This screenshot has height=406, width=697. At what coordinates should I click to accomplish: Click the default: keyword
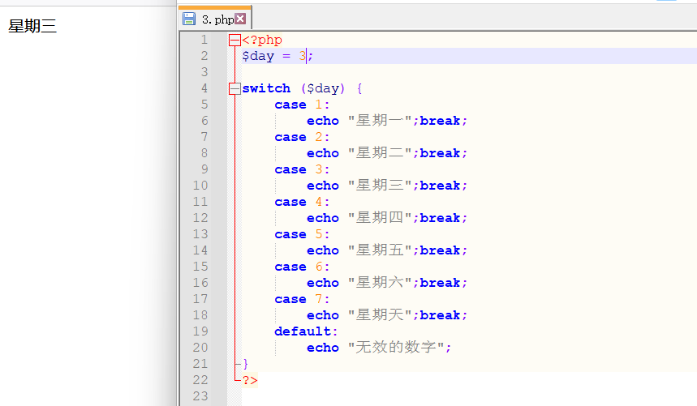[306, 331]
